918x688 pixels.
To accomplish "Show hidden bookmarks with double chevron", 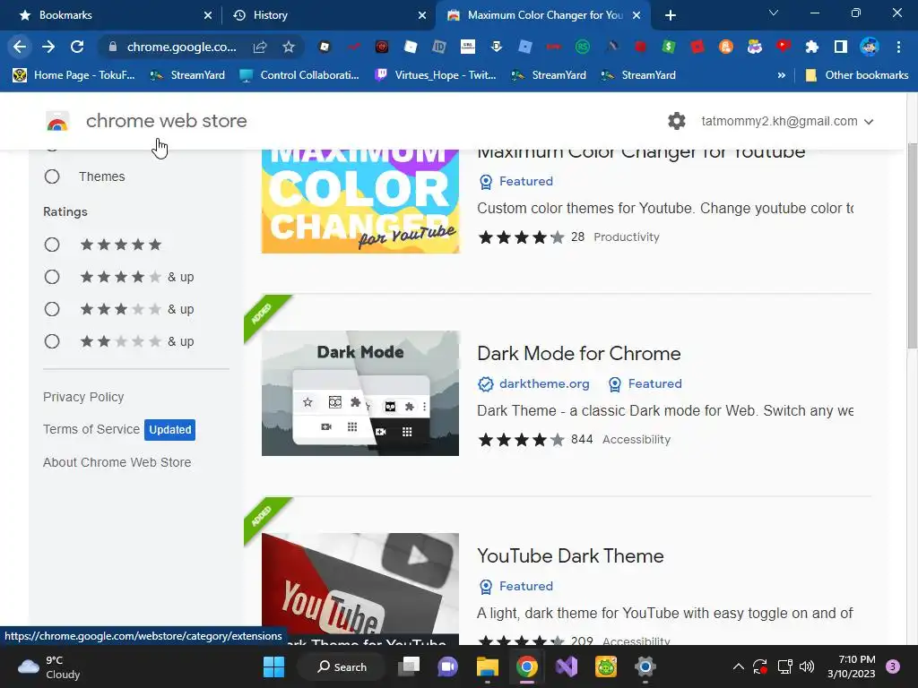I will click(x=781, y=75).
